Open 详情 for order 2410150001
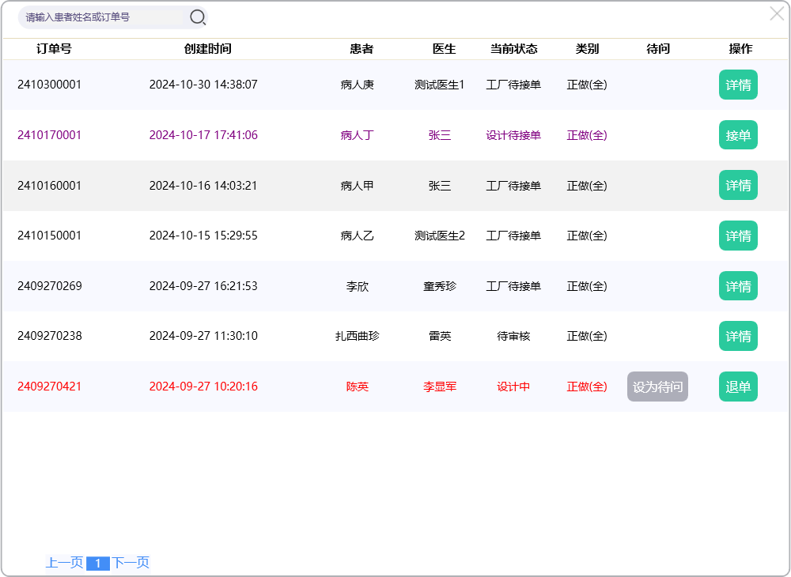The height and width of the screenshot is (577, 791). (x=737, y=236)
